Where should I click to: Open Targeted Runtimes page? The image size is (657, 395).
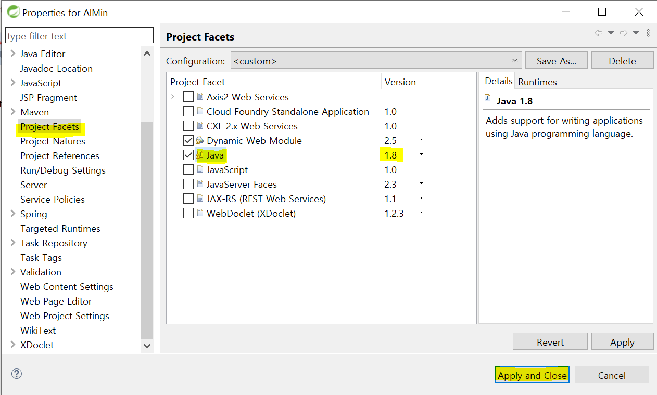tap(60, 229)
